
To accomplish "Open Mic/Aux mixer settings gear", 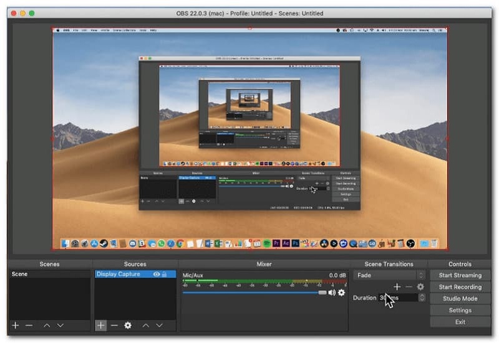I will pos(341,293).
